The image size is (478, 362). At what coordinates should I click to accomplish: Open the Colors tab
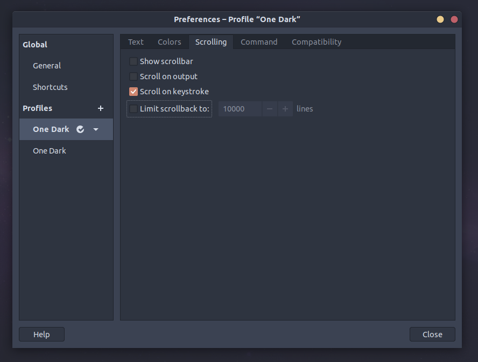[170, 42]
